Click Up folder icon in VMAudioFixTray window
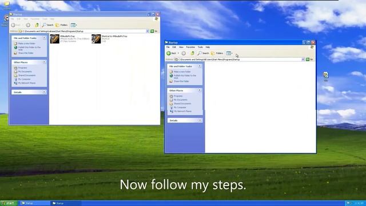366x206 pixels. point(37,25)
